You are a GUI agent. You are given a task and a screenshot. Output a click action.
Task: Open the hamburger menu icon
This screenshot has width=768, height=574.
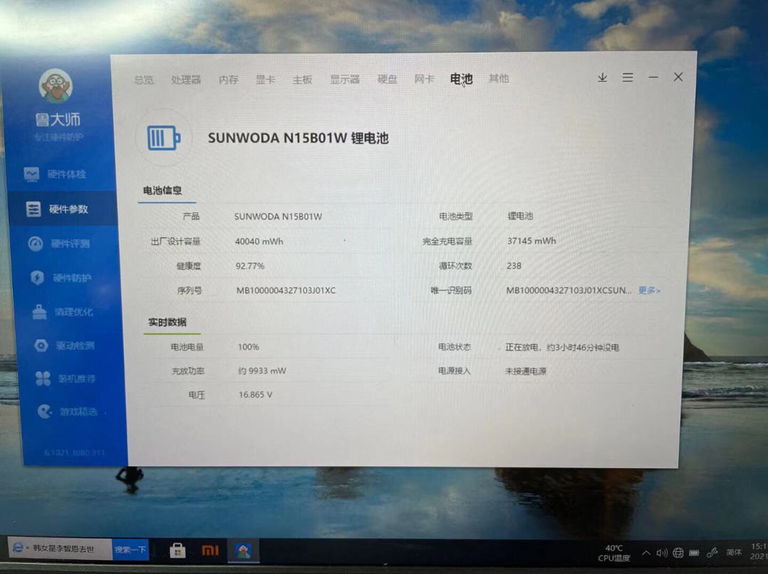click(627, 77)
